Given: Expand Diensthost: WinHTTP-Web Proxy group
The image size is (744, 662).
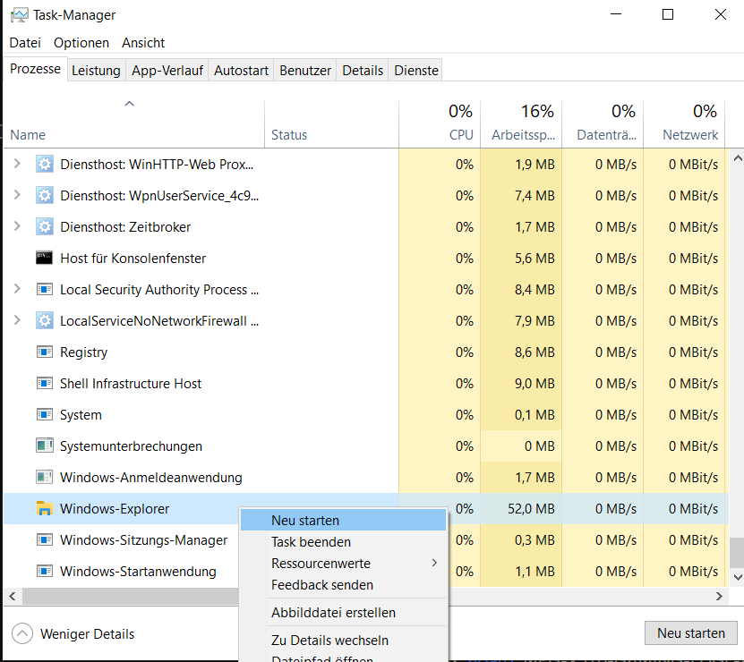Looking at the screenshot, I should (17, 164).
